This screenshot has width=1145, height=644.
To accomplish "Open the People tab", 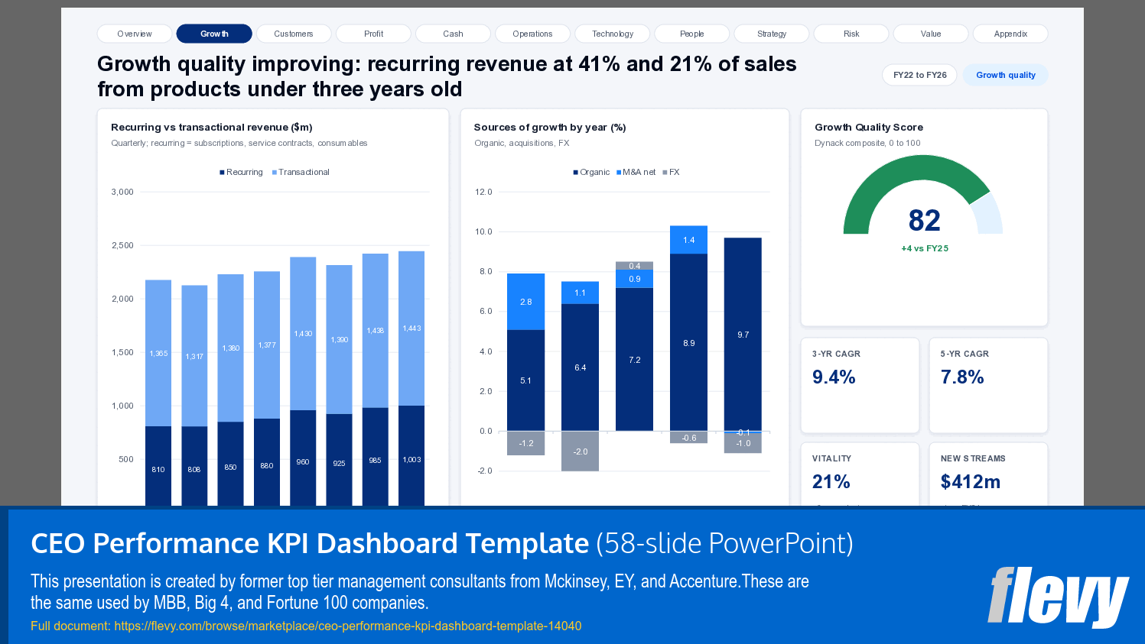I will 692,34.
